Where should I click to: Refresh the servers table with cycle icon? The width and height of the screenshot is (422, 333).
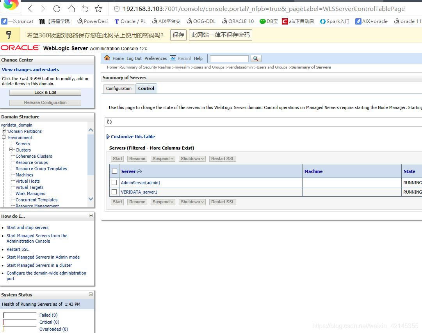(x=109, y=122)
